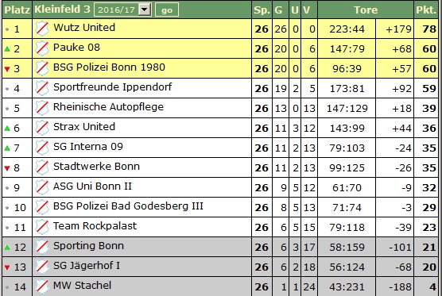Click the MW Stachel crest icon
Viewport: 442px width, 296px height.
coord(42,286)
